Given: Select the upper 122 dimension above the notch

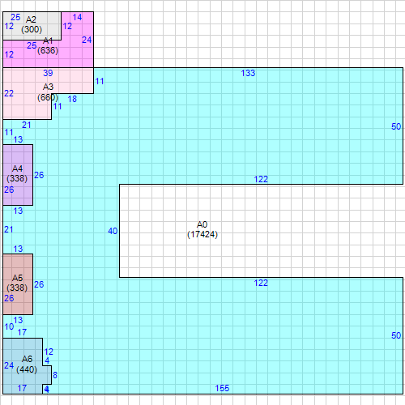Looking at the screenshot, I should coord(261,179).
